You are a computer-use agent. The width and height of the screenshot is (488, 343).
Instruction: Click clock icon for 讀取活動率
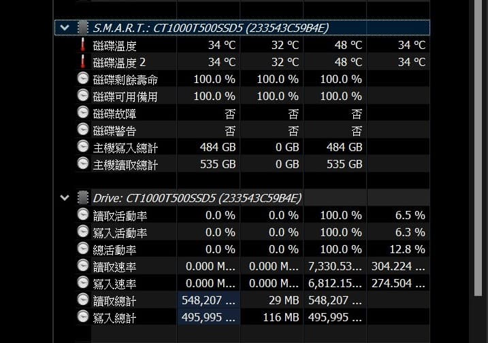(x=83, y=214)
